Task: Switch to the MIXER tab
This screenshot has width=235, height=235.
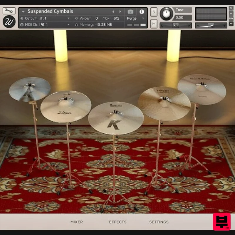Action: [x=76, y=222]
